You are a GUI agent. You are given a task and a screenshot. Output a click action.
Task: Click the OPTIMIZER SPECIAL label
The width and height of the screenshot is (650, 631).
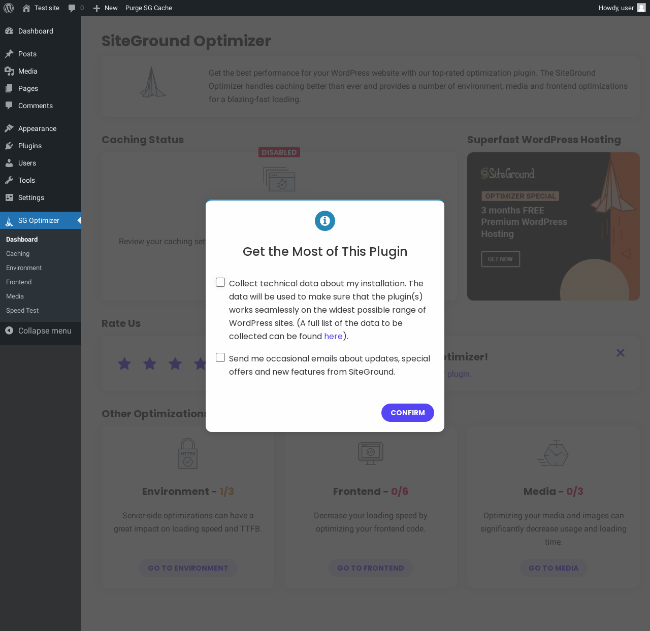pyautogui.click(x=521, y=196)
